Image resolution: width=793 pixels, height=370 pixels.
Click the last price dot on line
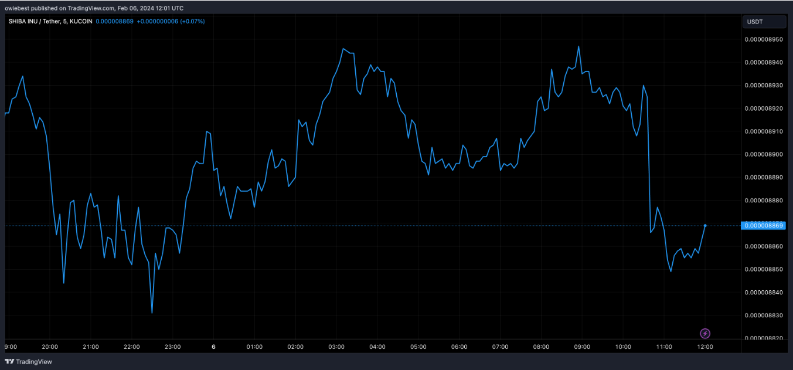(705, 225)
